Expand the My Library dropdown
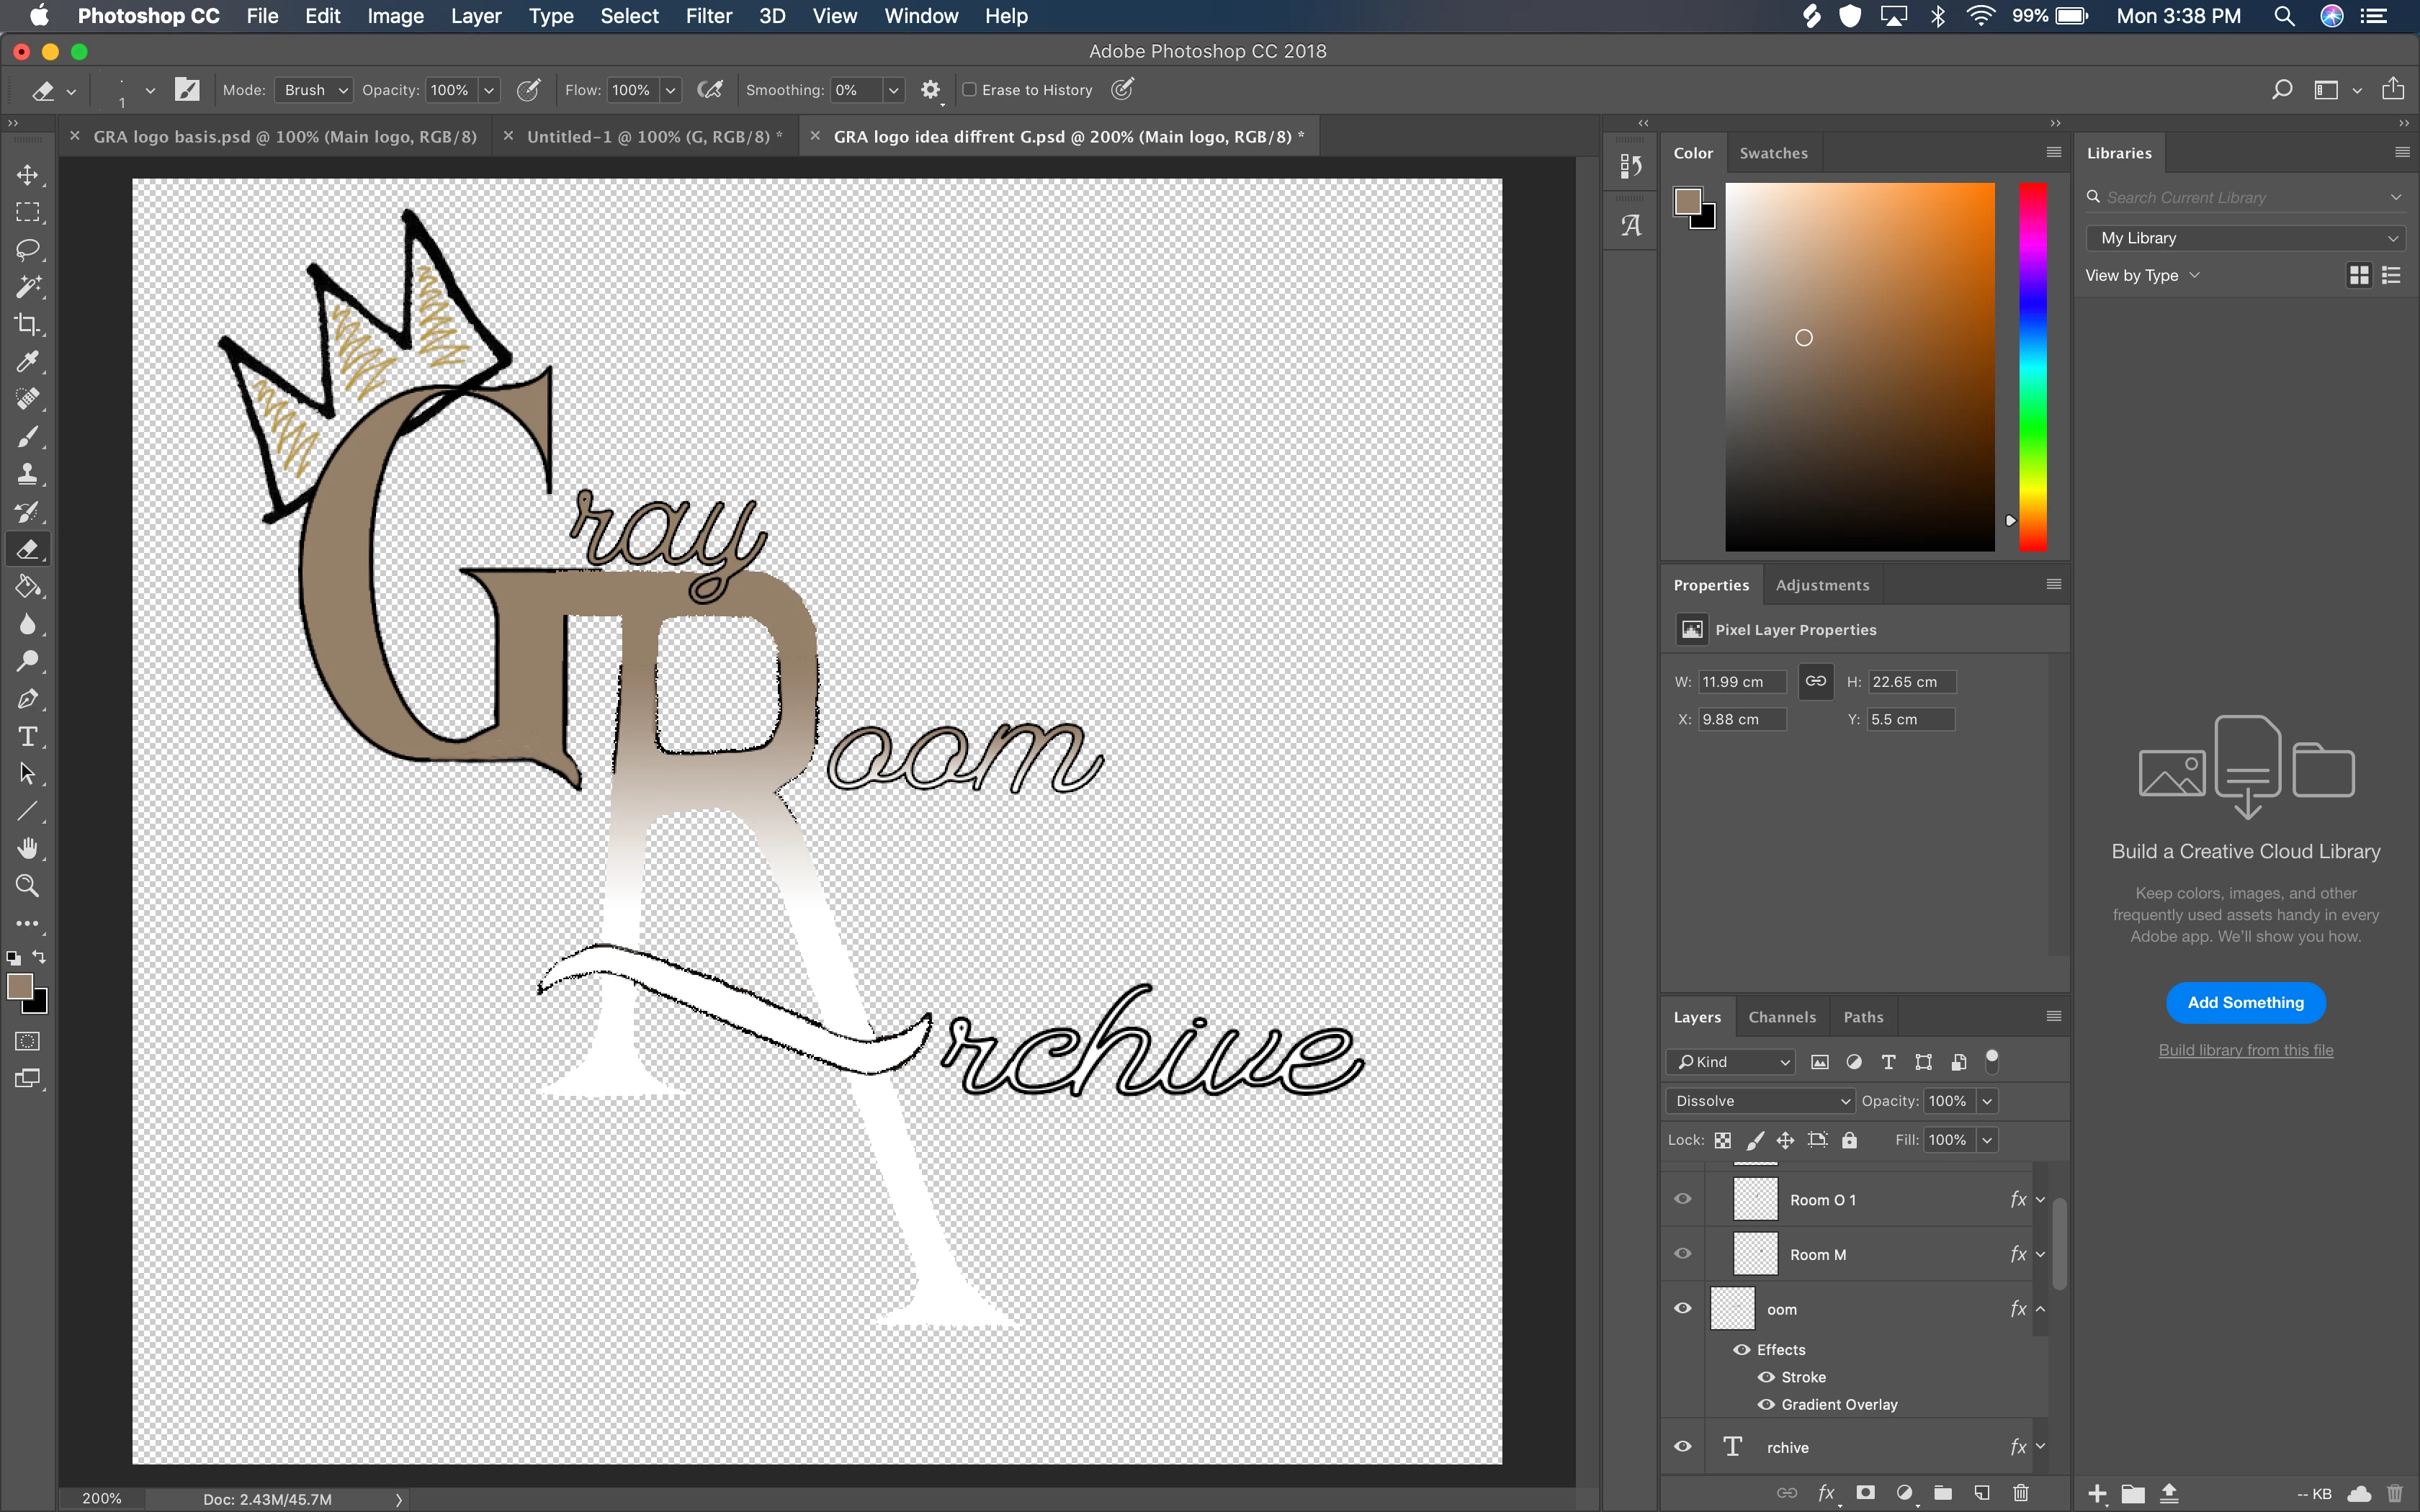 click(2245, 238)
